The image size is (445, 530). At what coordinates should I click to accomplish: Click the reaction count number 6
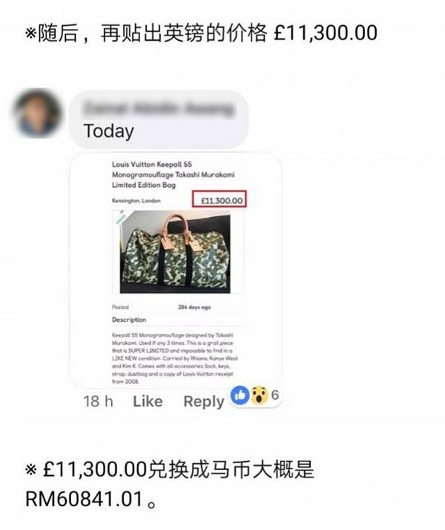pyautogui.click(x=275, y=395)
